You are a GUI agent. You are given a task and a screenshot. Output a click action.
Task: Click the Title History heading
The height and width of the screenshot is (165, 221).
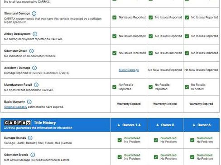45,123
